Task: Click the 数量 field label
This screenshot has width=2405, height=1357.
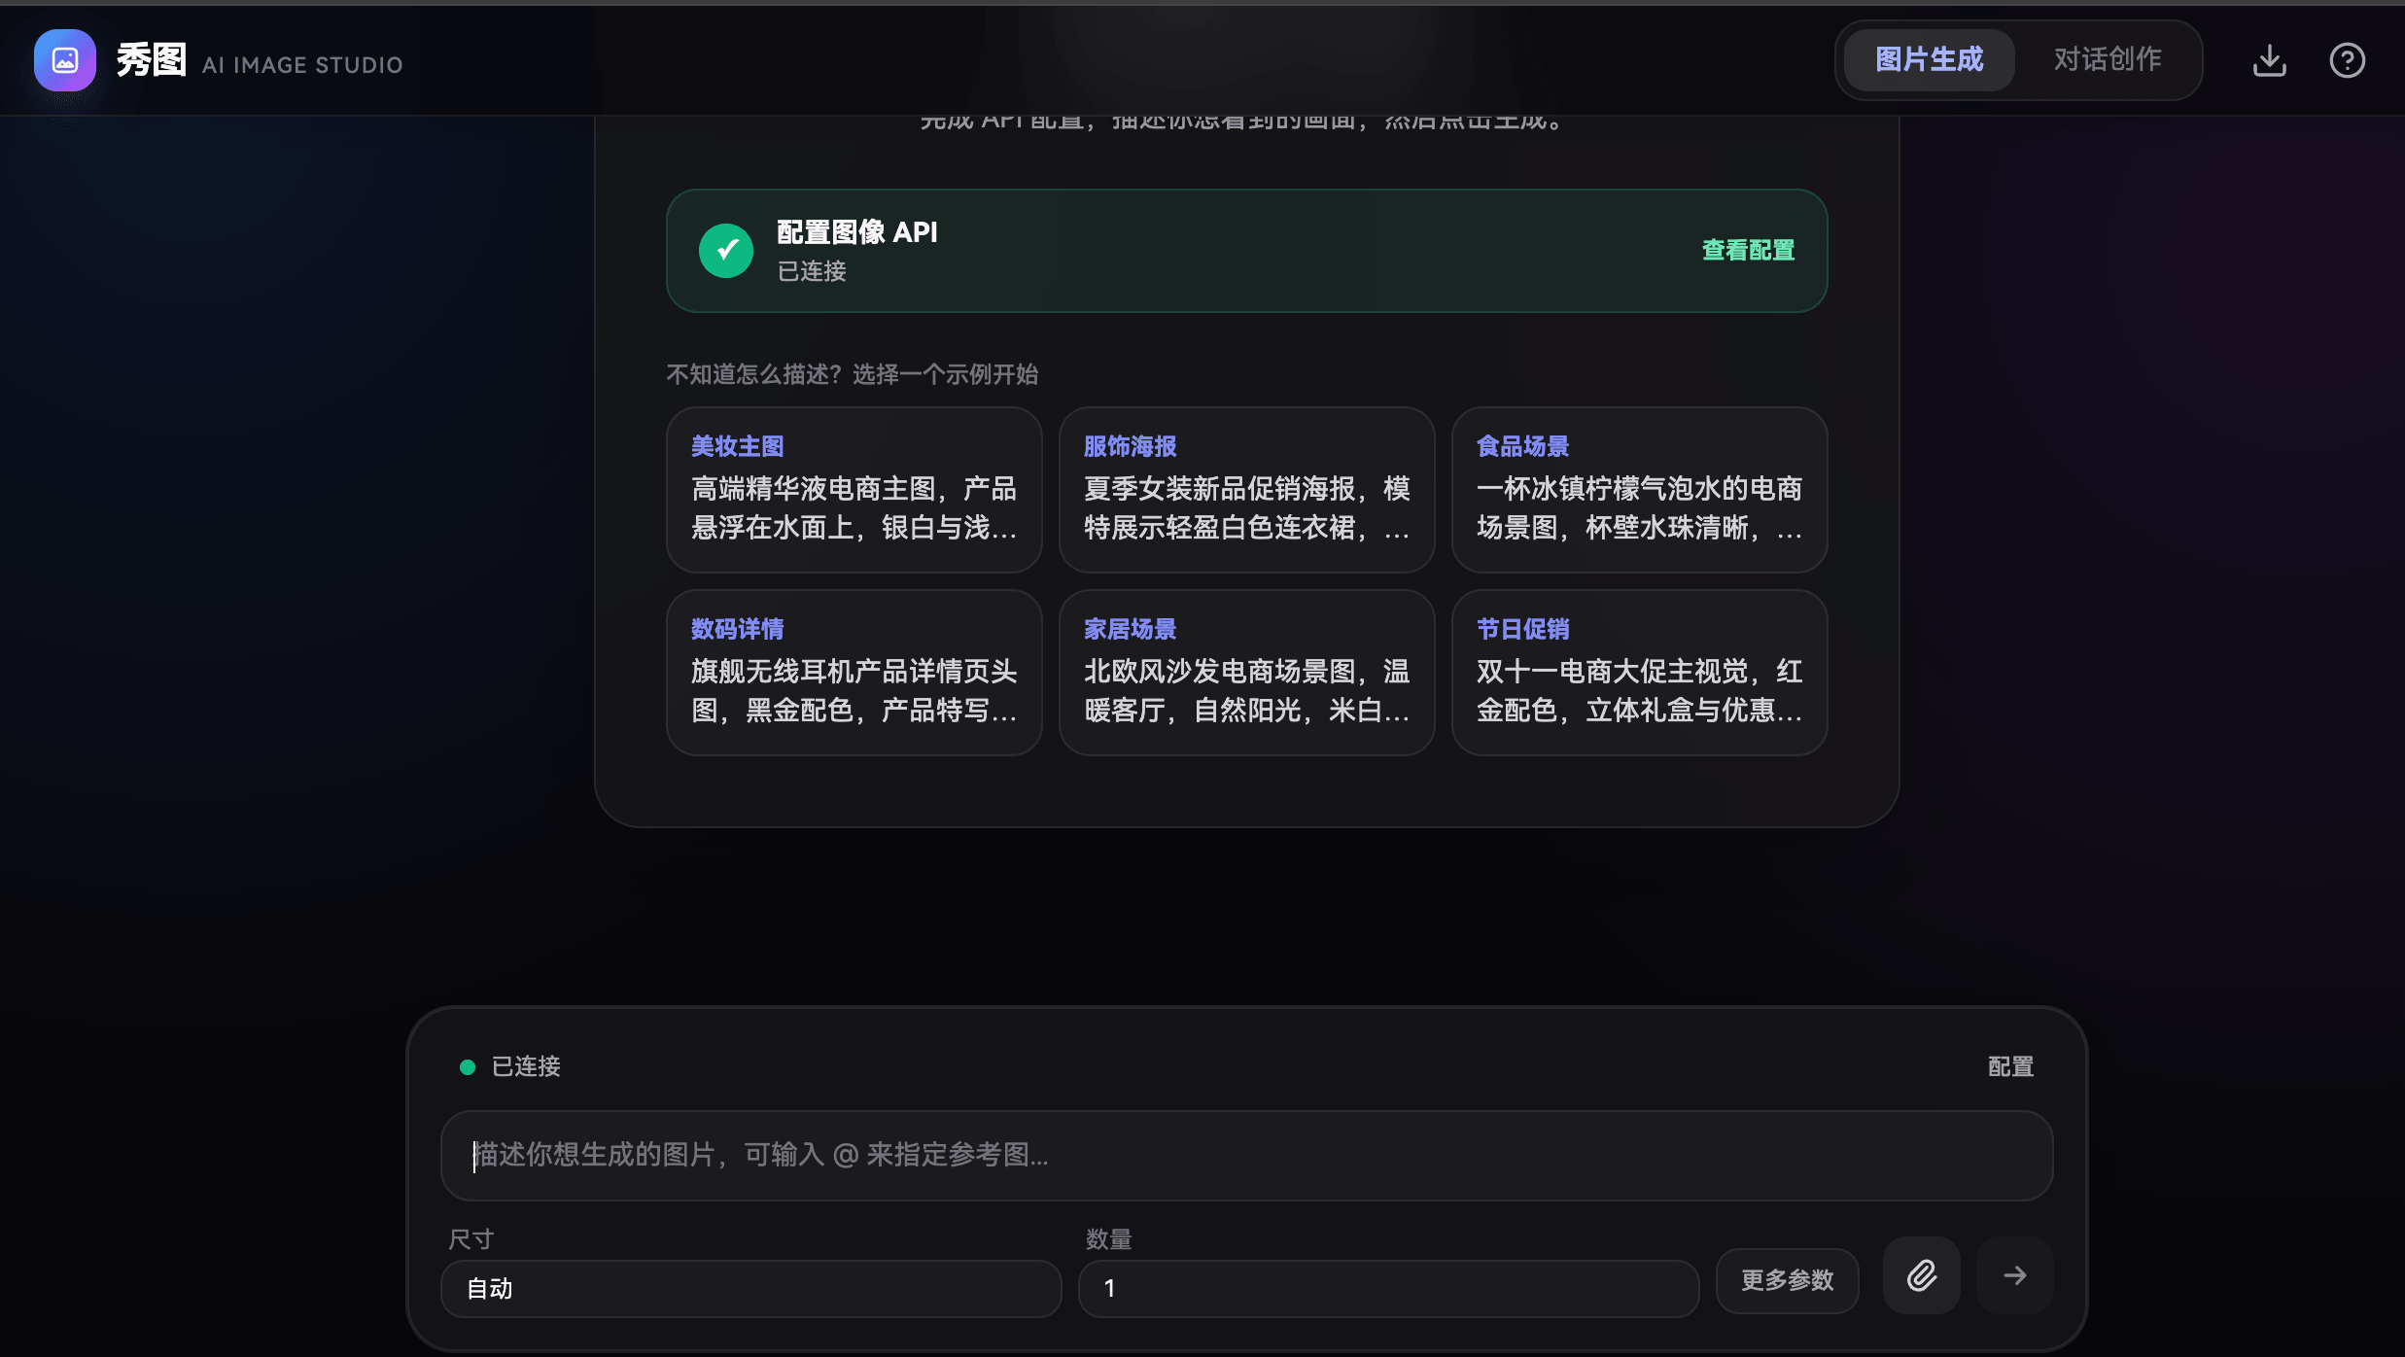Action: 1108,1239
